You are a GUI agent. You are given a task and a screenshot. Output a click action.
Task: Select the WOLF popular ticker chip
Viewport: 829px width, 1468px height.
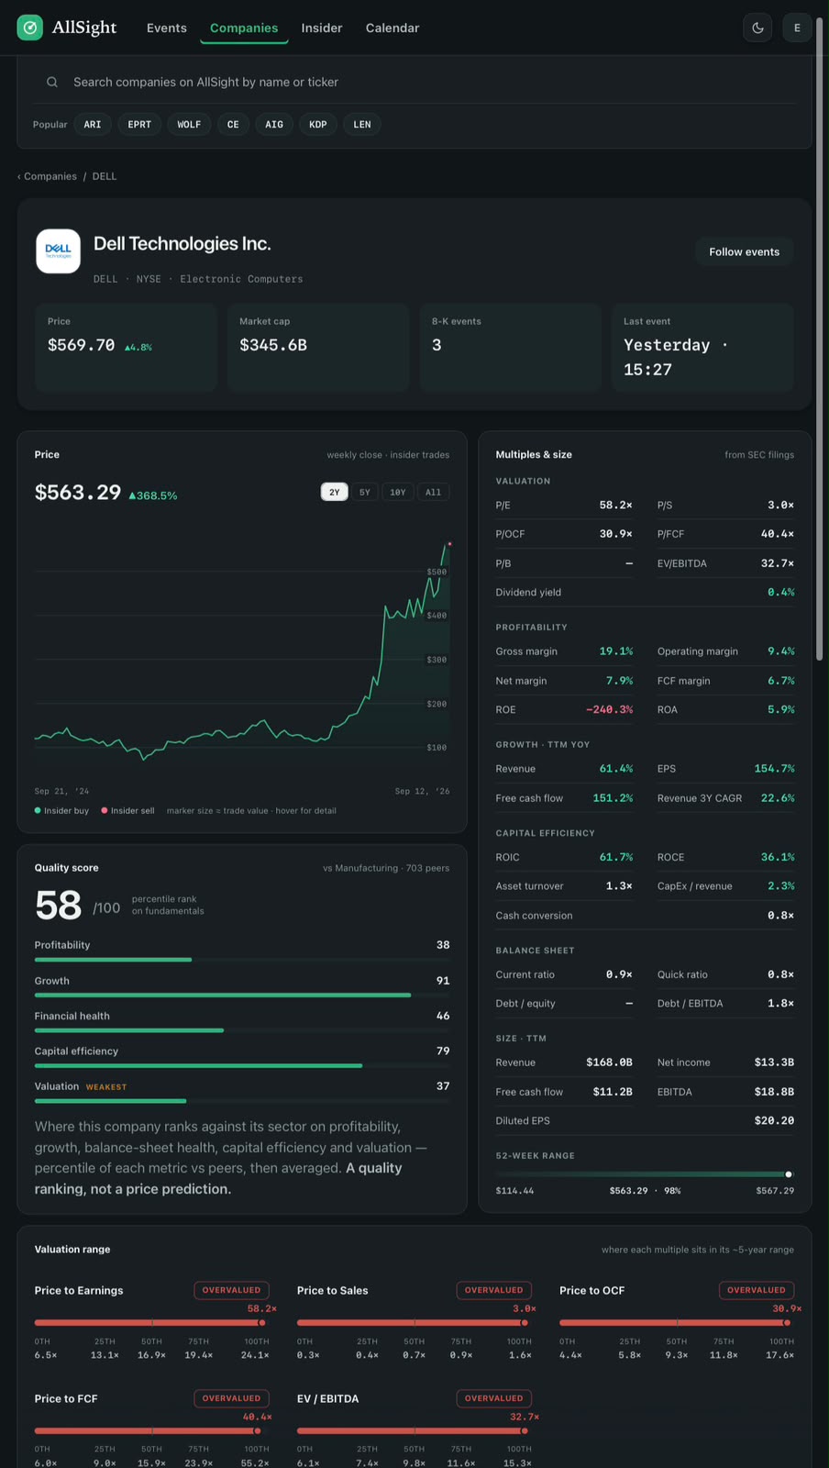point(189,124)
